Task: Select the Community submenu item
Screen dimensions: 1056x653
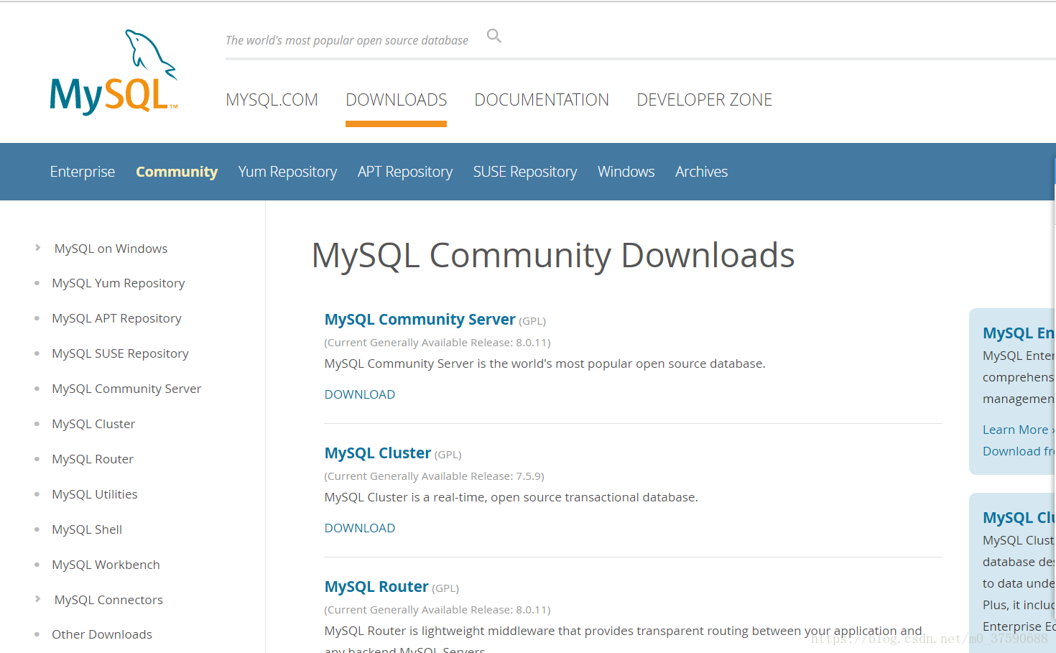Action: click(x=177, y=172)
